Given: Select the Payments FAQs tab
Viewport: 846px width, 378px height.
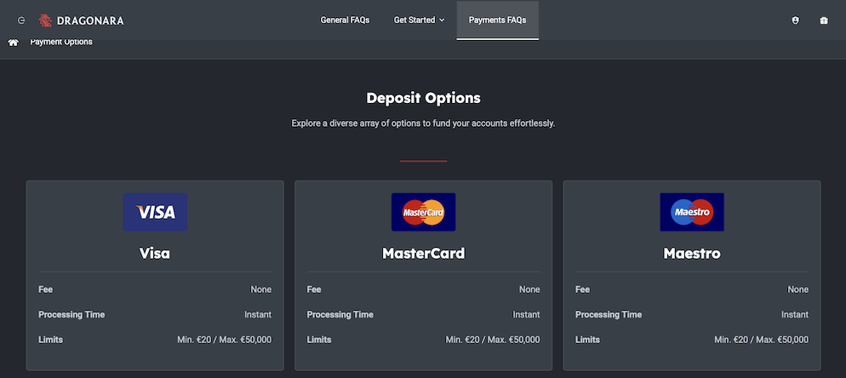Looking at the screenshot, I should (x=497, y=20).
